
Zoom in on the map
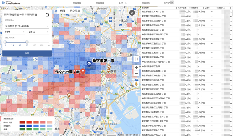[136, 68]
